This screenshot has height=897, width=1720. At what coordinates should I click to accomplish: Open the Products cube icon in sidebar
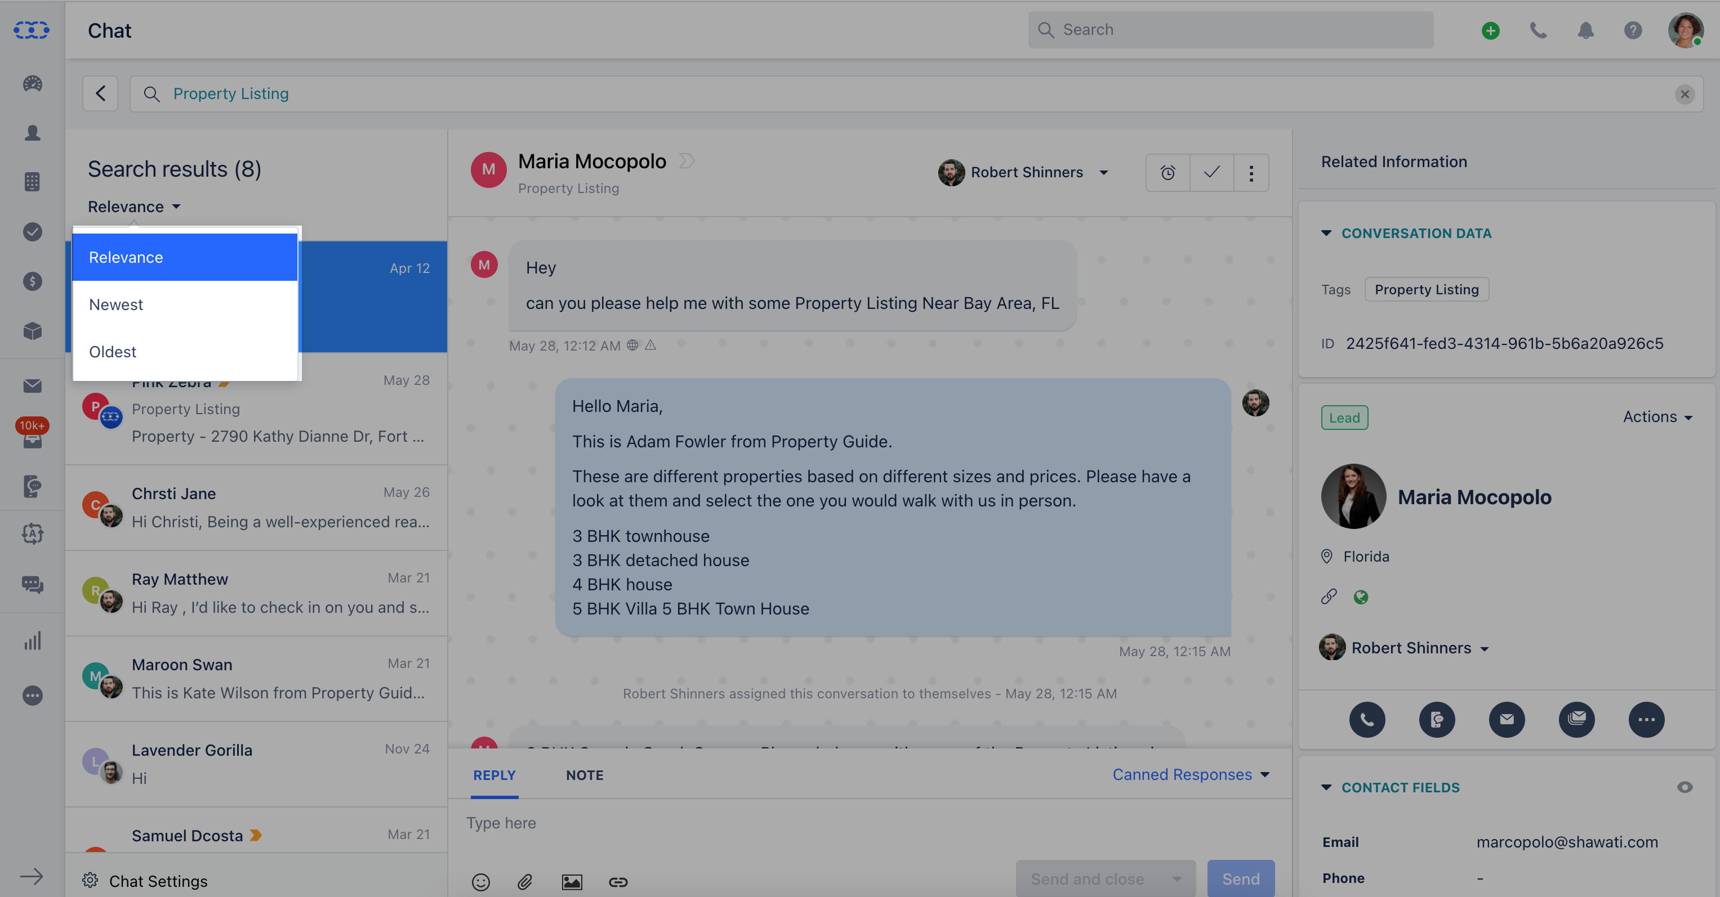tap(32, 331)
